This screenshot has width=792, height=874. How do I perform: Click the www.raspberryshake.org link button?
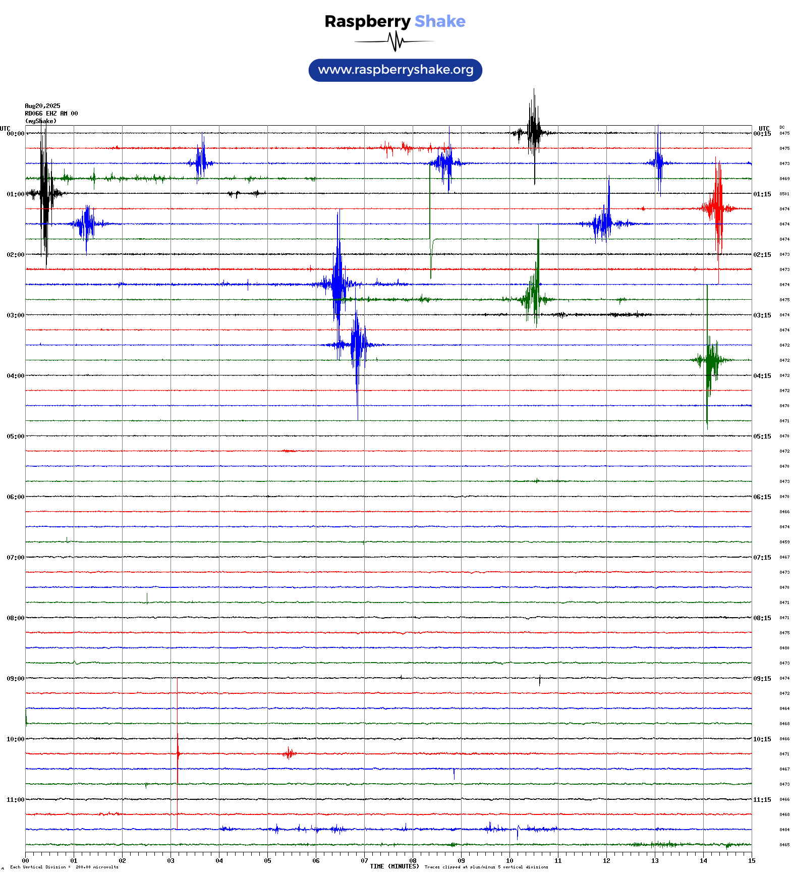[395, 70]
